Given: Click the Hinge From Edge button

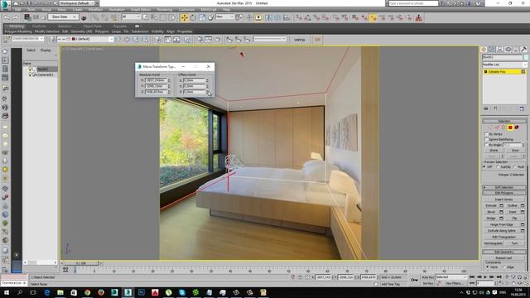Looking at the screenshot, I should [x=502, y=224].
